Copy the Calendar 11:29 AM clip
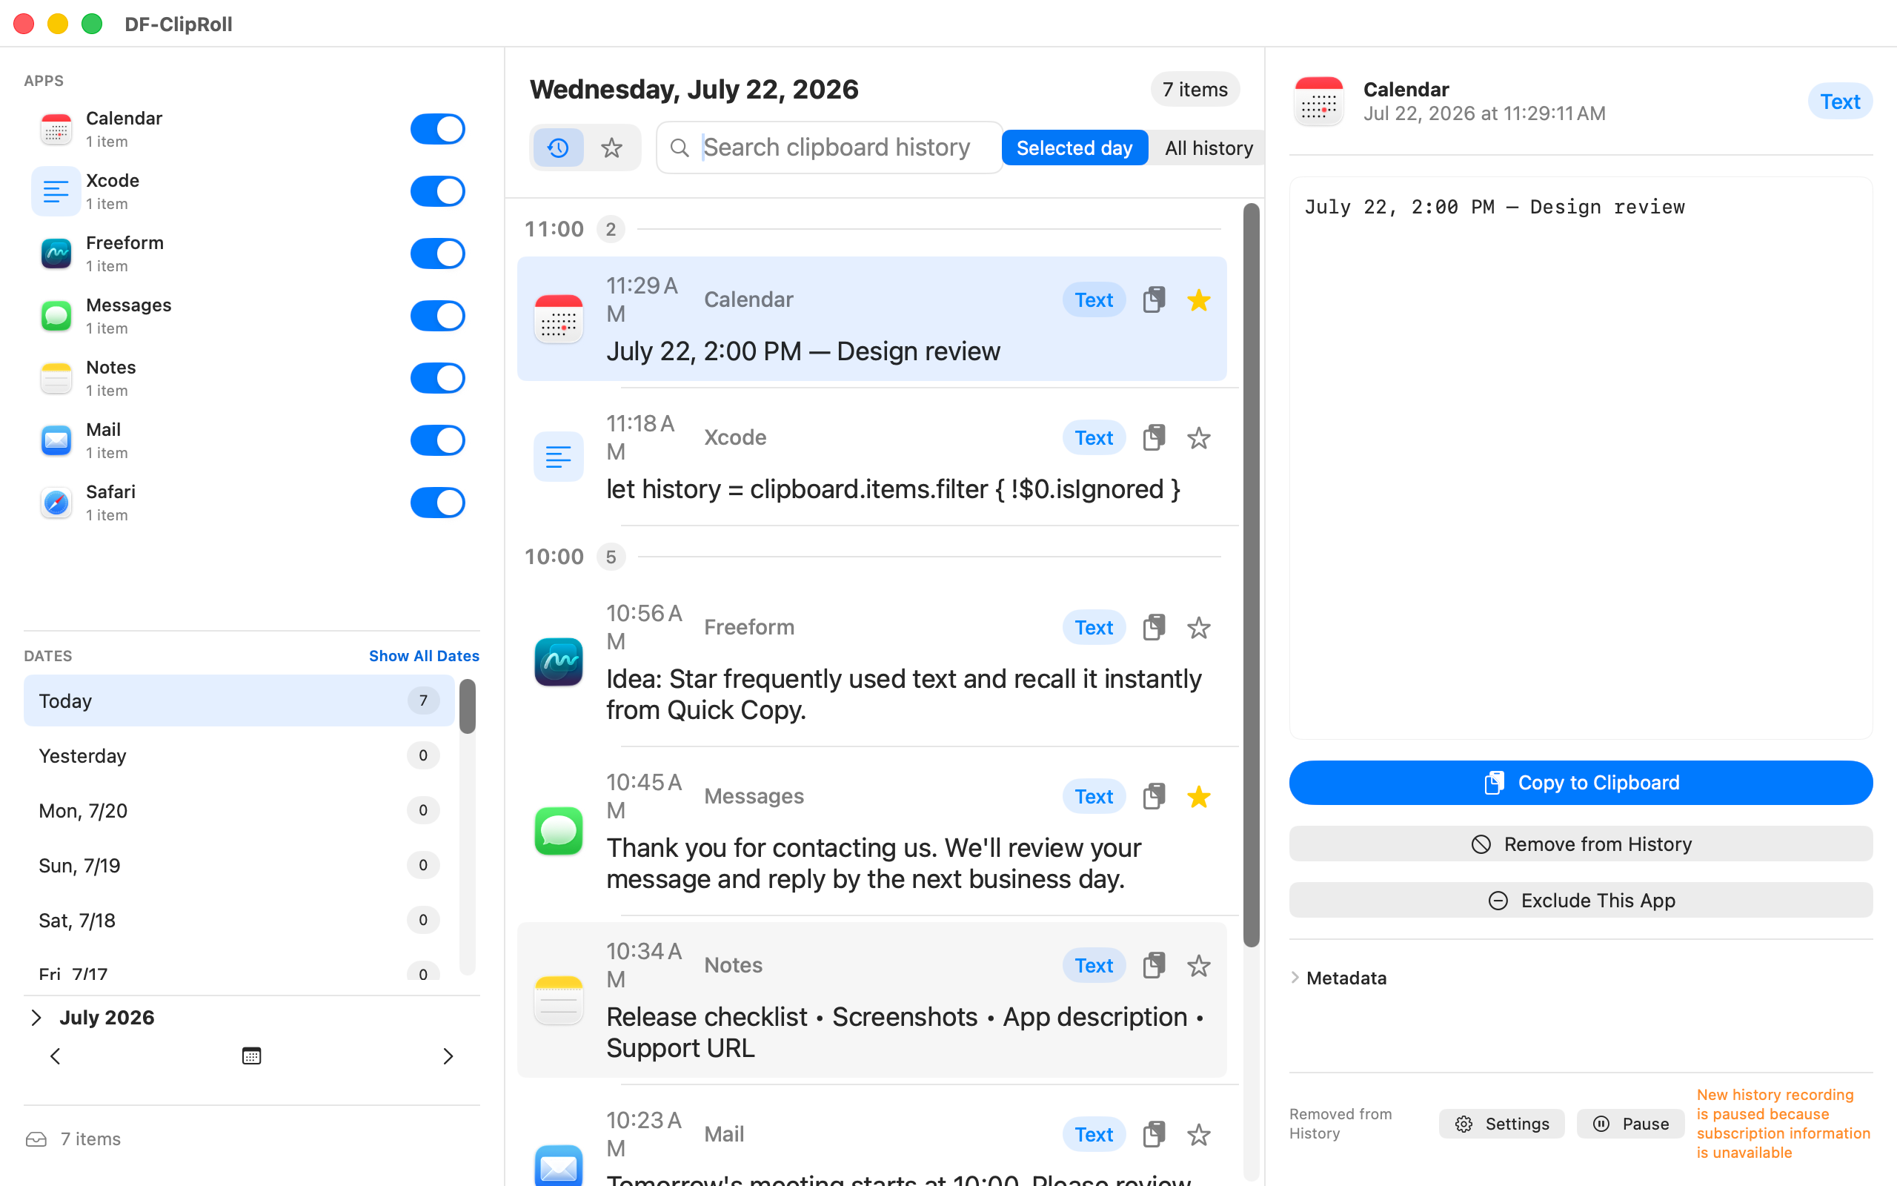This screenshot has width=1897, height=1186. click(1153, 299)
